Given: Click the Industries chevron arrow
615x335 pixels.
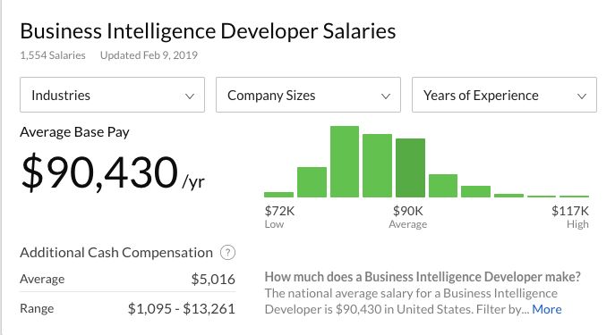Looking at the screenshot, I should tap(190, 96).
